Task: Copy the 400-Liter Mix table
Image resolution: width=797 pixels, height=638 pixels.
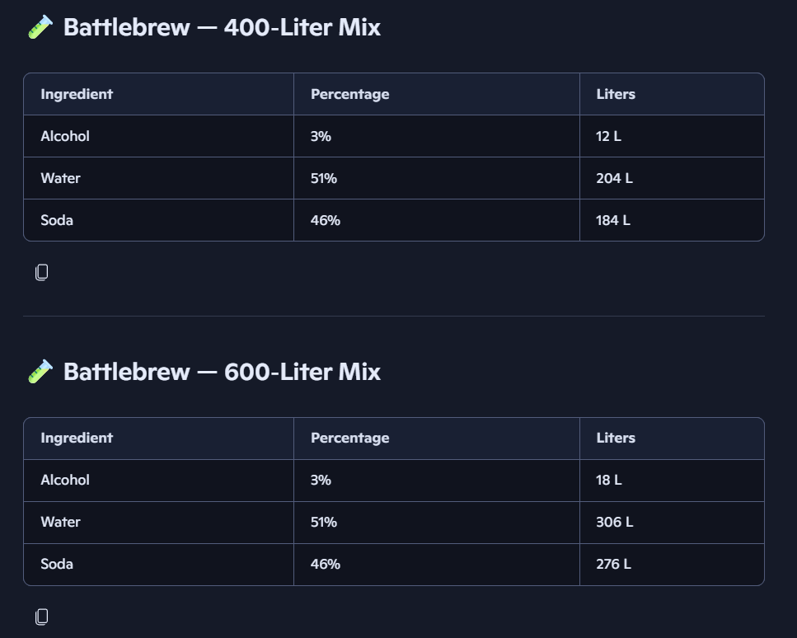Action: 42,273
